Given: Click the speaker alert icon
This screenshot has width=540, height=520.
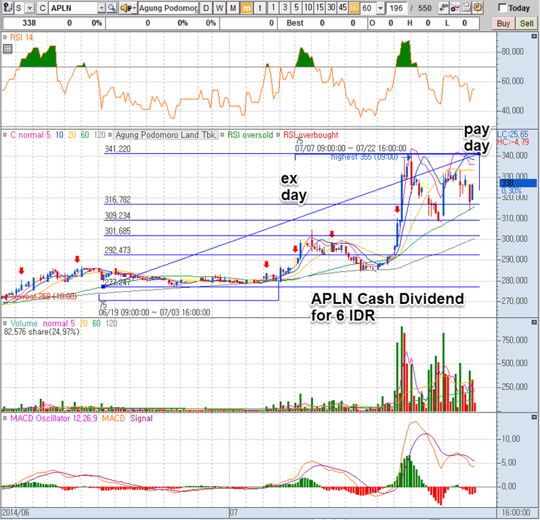Looking at the screenshot, I should [125, 7].
